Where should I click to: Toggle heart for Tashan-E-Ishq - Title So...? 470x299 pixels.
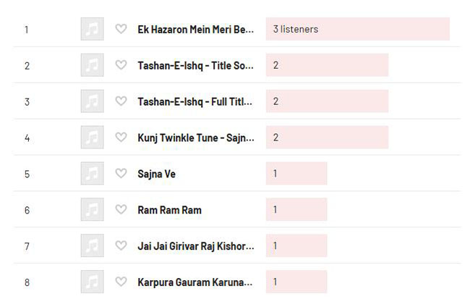point(121,65)
